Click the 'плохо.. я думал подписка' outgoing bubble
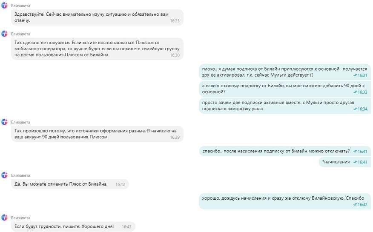This screenshot has height=232, width=373. (x=285, y=72)
